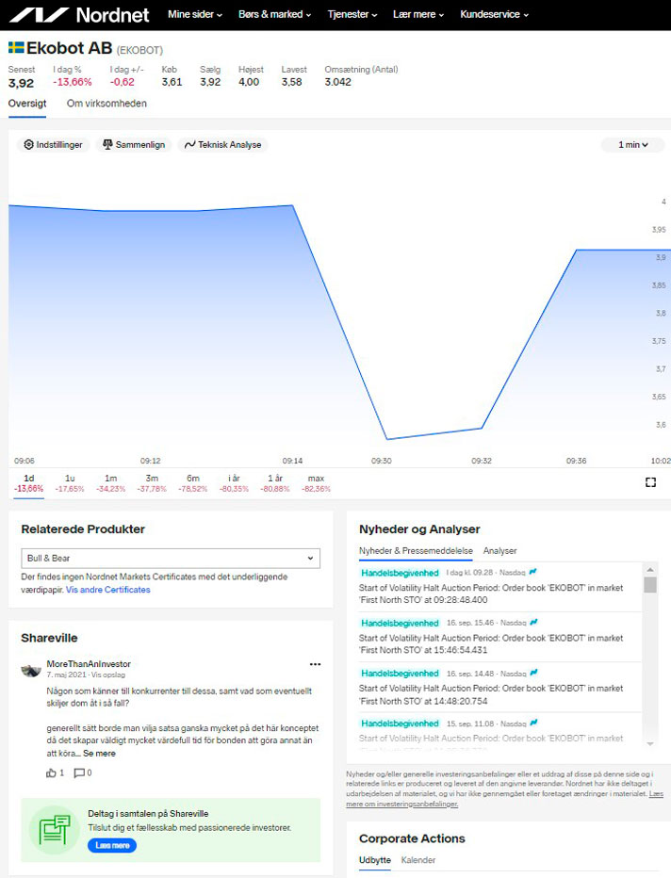
Task: Click the Læs mere button
Action: [112, 846]
